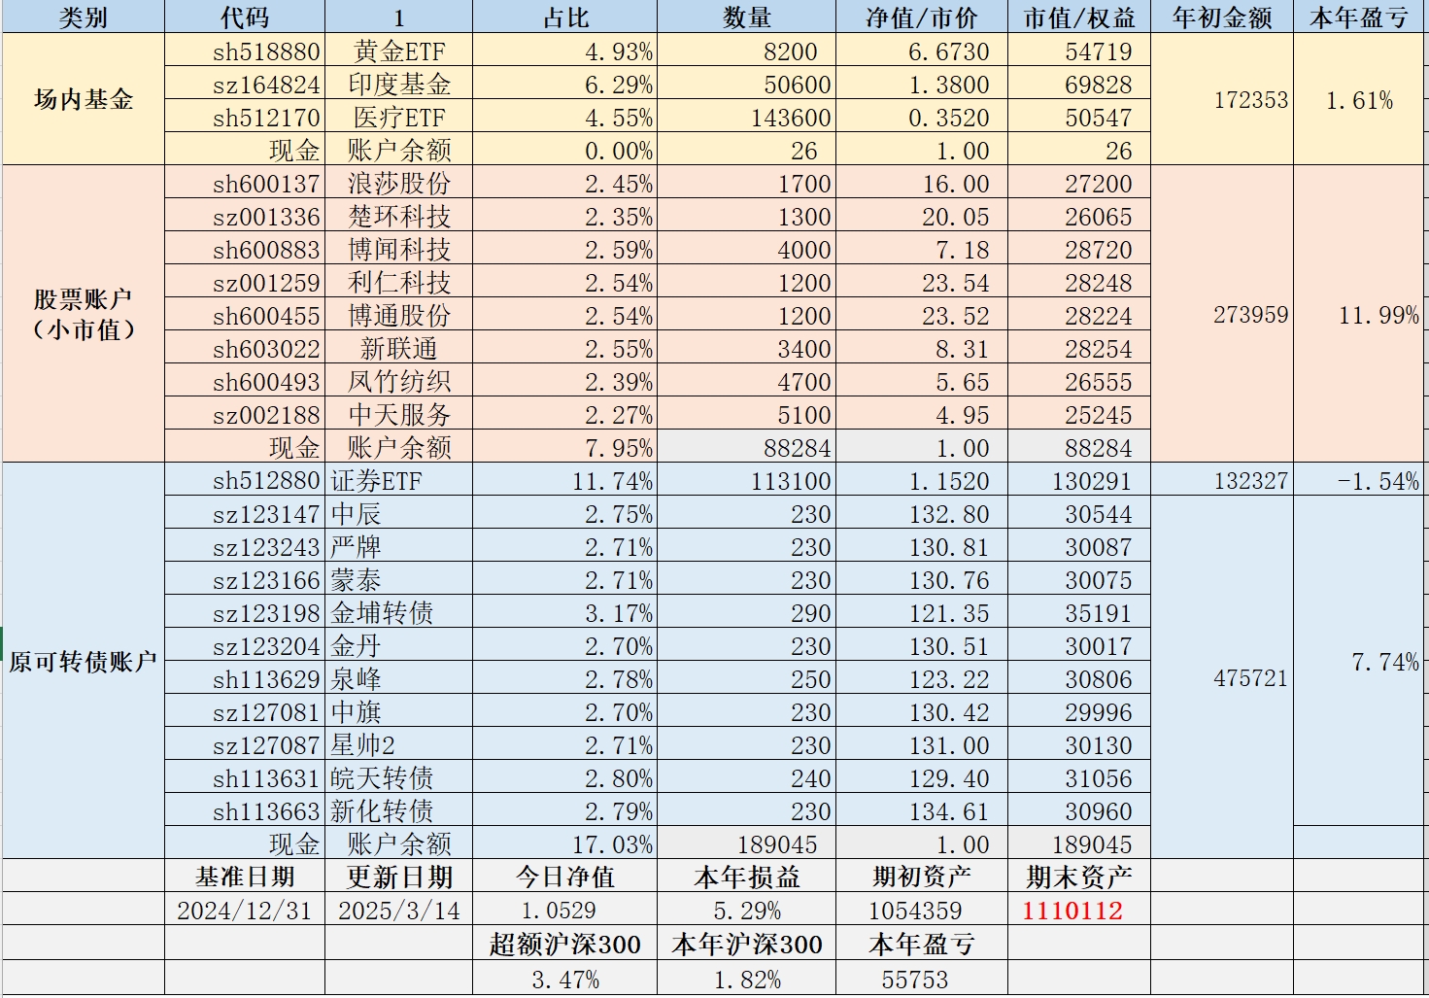Select the 严牌 bond name cell

pyautogui.click(x=399, y=547)
